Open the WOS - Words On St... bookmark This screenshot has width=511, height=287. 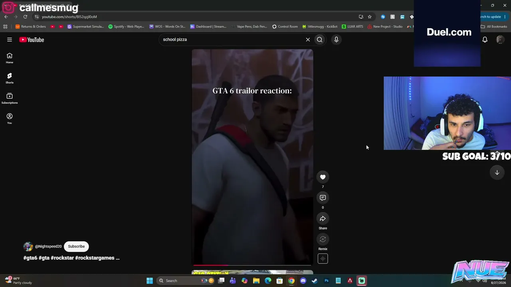coord(167,27)
